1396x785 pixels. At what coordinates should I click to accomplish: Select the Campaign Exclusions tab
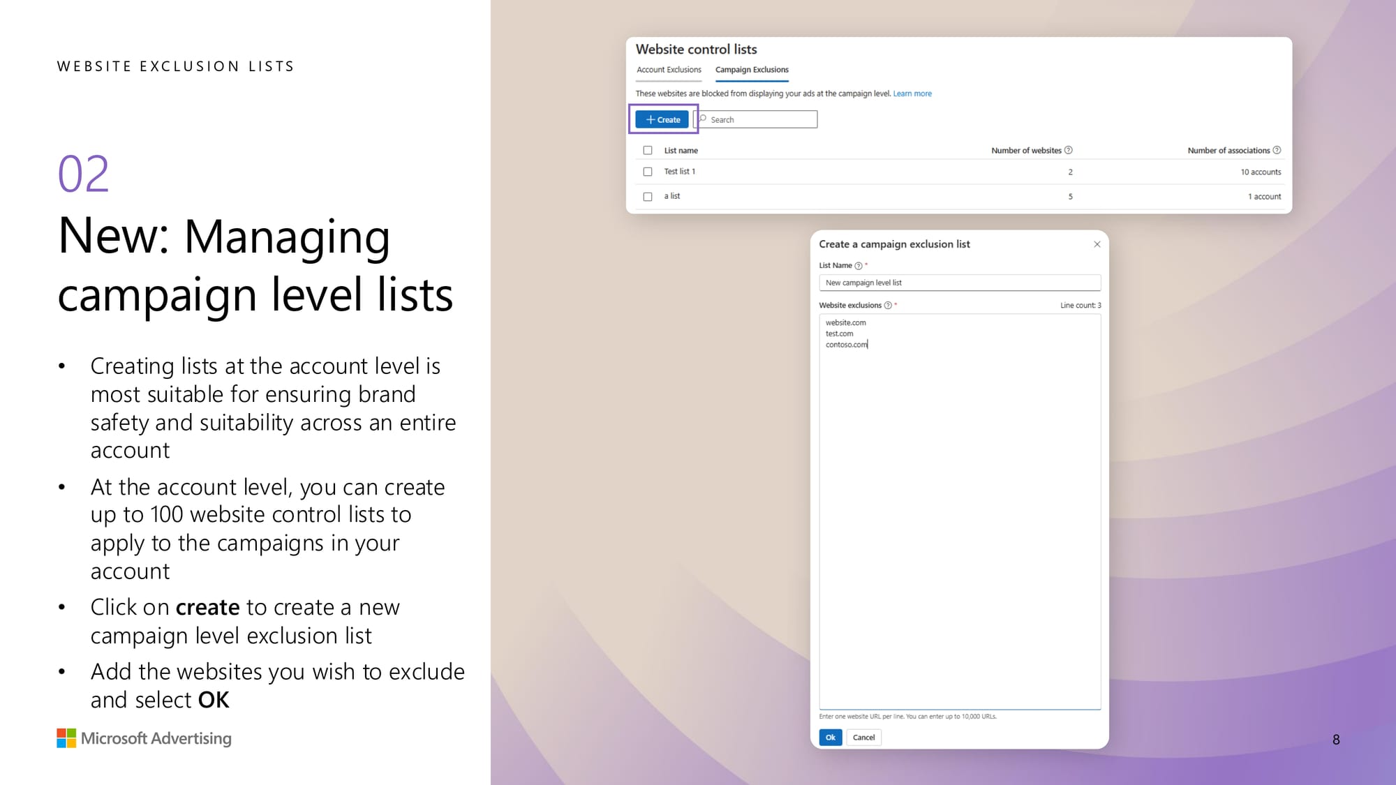tap(752, 70)
